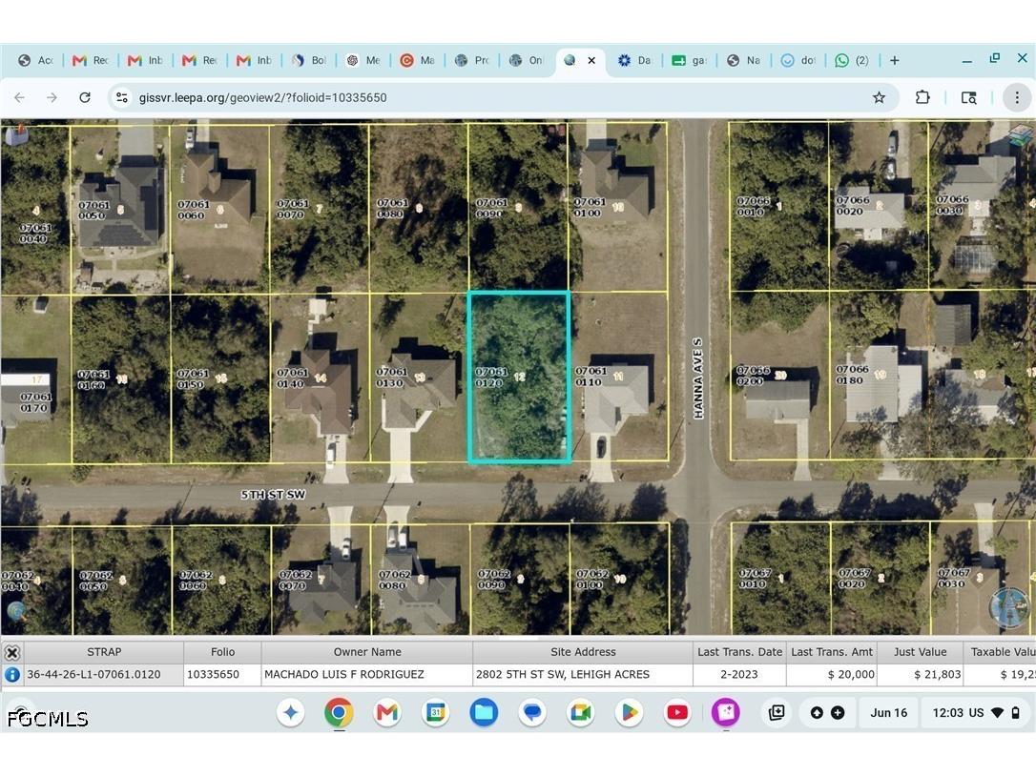Open Google Calendar from the shelf

click(435, 712)
